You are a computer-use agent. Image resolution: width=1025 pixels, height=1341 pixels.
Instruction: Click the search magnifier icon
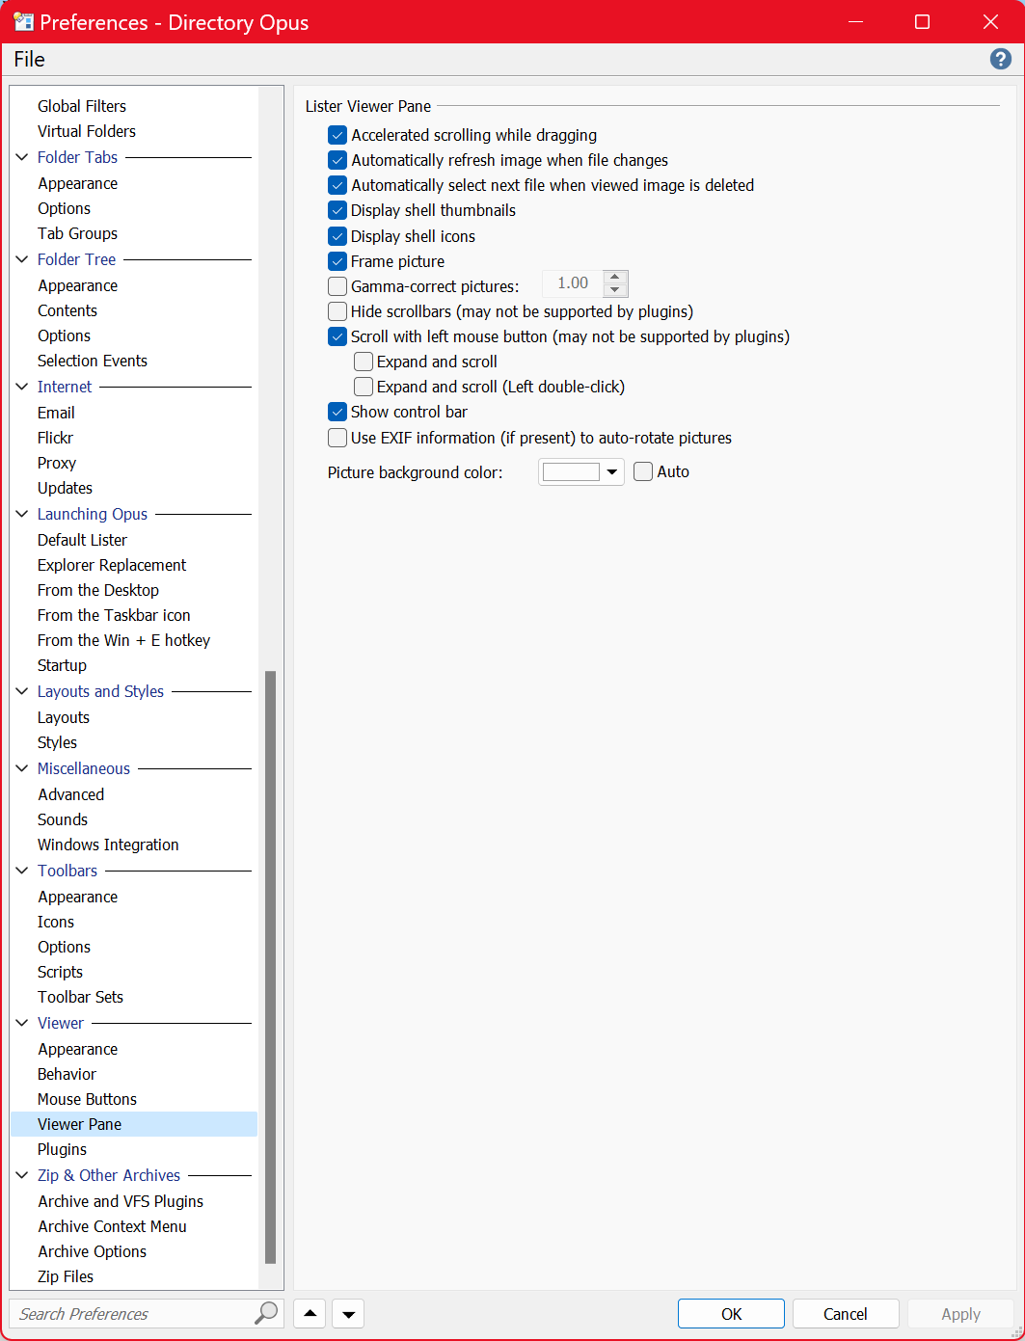pos(266,1313)
